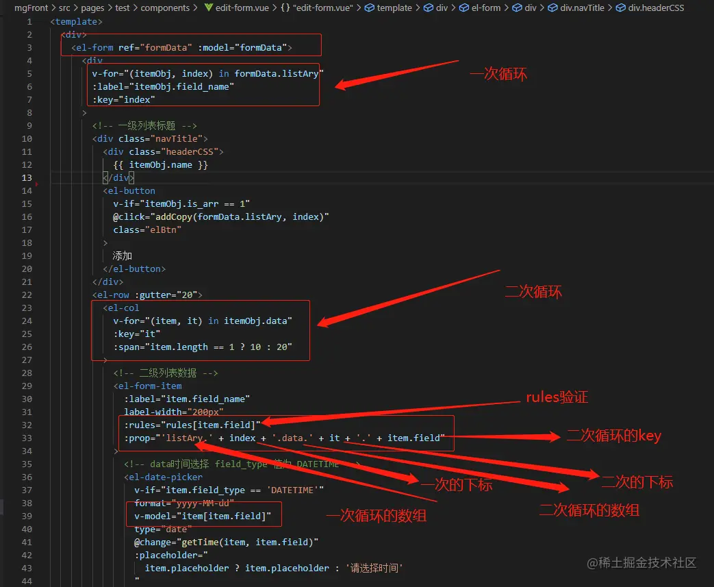Click the 添加 button label text

pyautogui.click(x=122, y=255)
